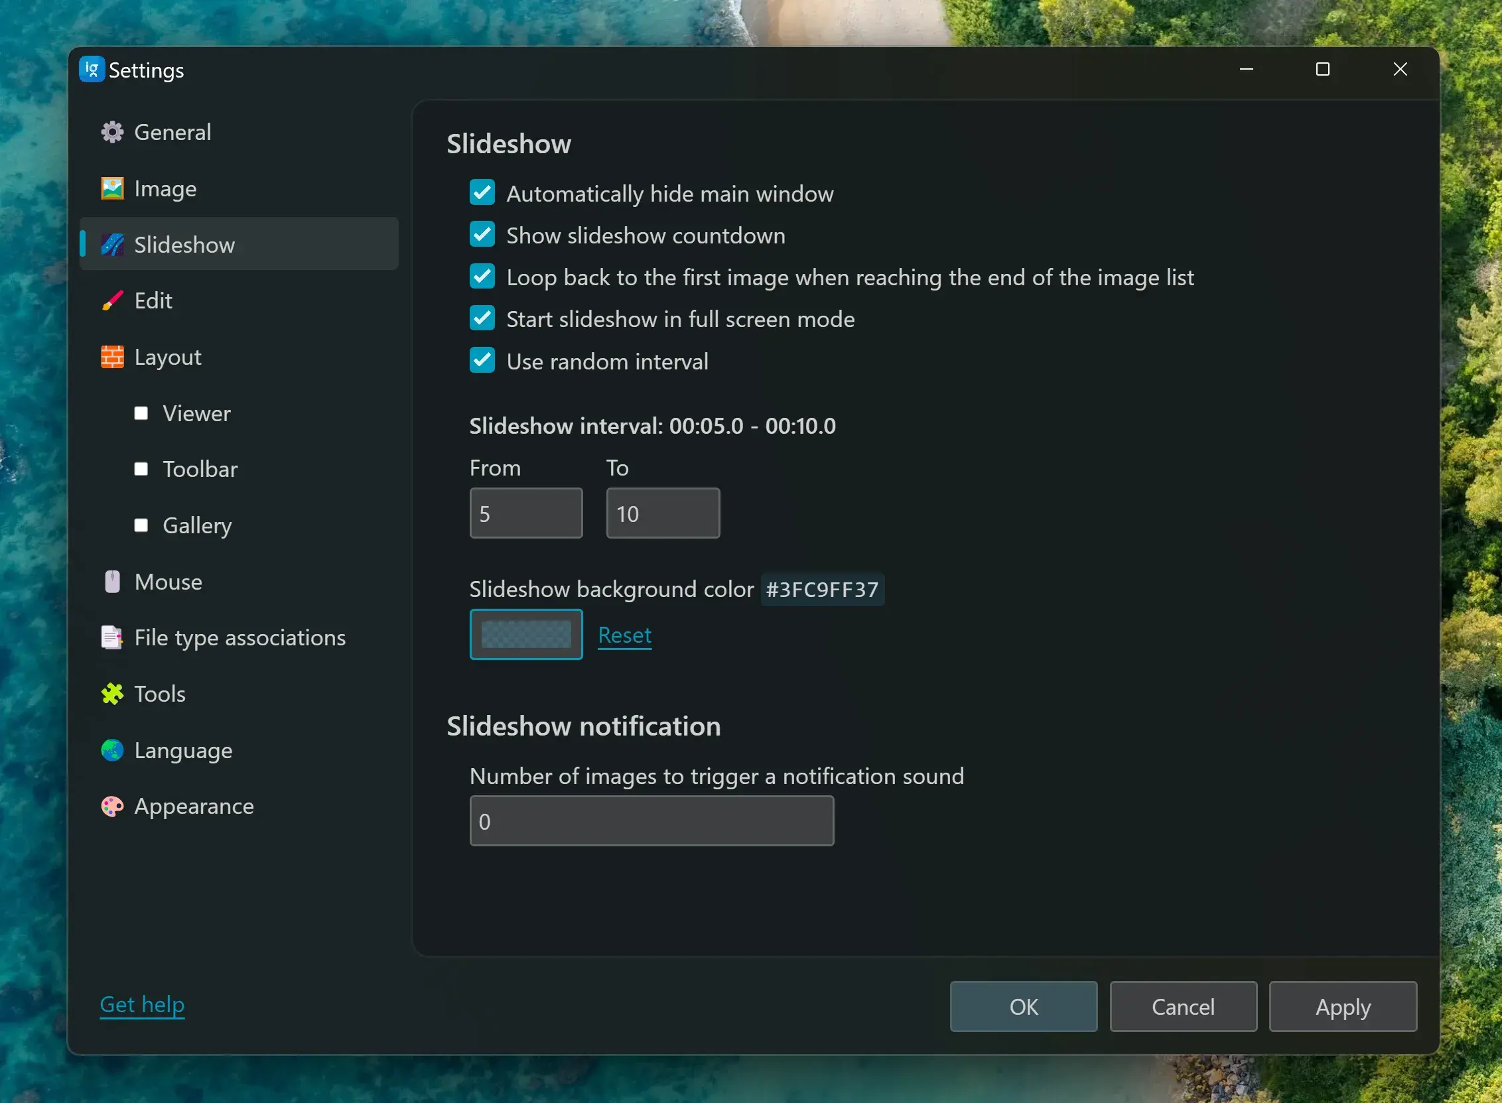
Task: Open the slideshow background color swatch
Action: [x=525, y=634]
